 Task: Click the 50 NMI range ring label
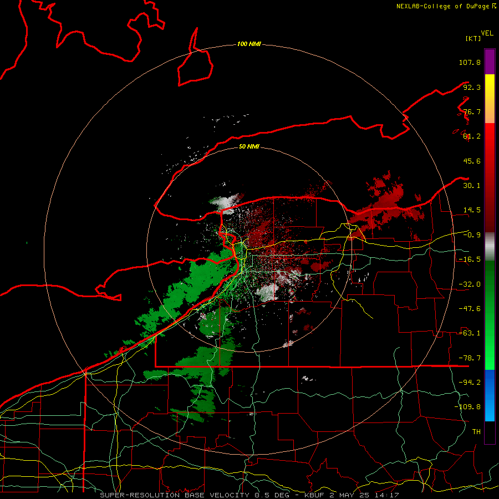[x=249, y=146]
